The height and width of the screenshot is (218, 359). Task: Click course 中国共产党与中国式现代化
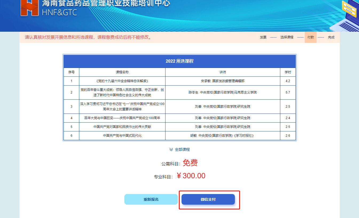click(x=122, y=136)
